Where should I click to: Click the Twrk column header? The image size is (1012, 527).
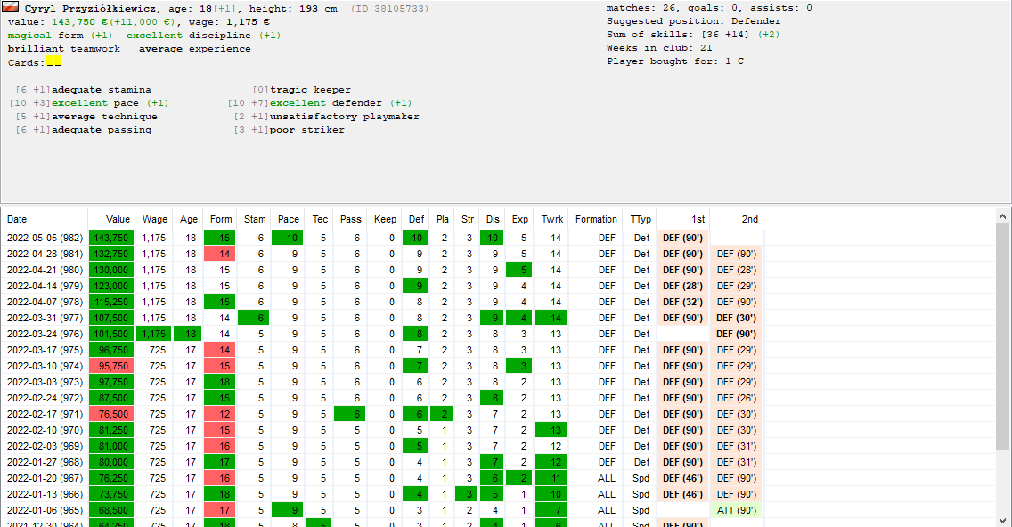click(551, 219)
